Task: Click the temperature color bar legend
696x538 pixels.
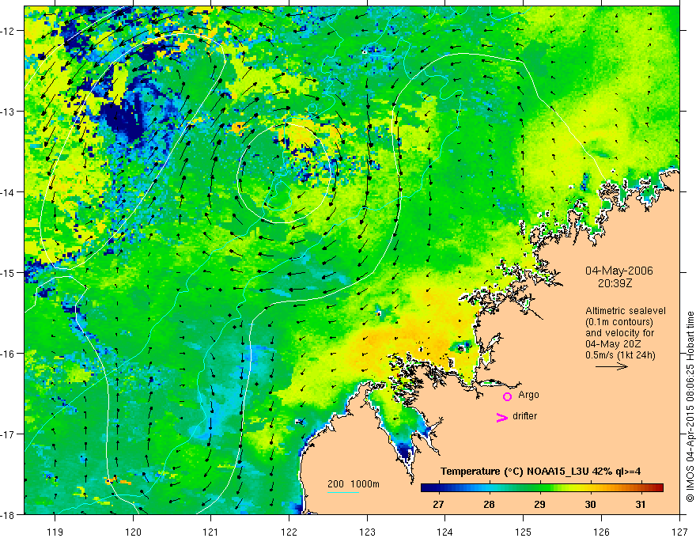Action: point(542,488)
